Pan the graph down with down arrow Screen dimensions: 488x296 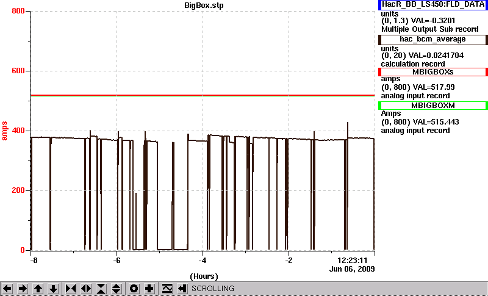point(54,289)
